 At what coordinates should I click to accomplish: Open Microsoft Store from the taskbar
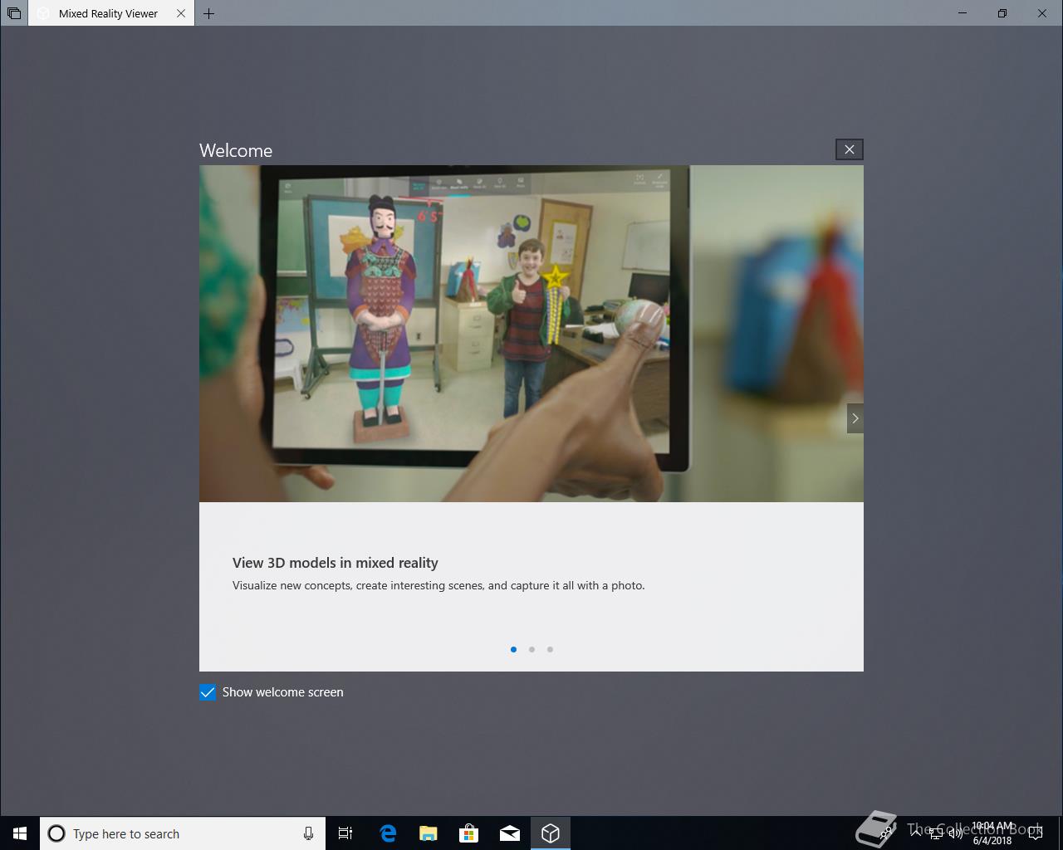coord(468,833)
